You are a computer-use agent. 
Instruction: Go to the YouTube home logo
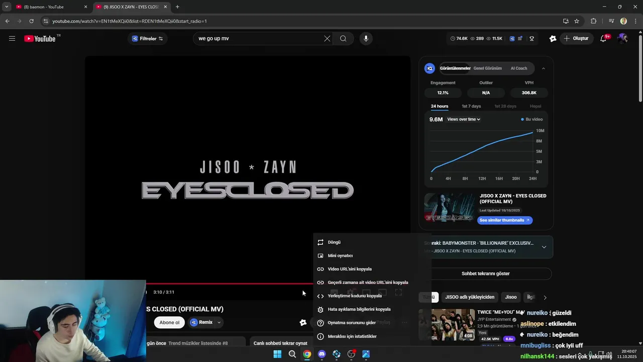pyautogui.click(x=40, y=39)
